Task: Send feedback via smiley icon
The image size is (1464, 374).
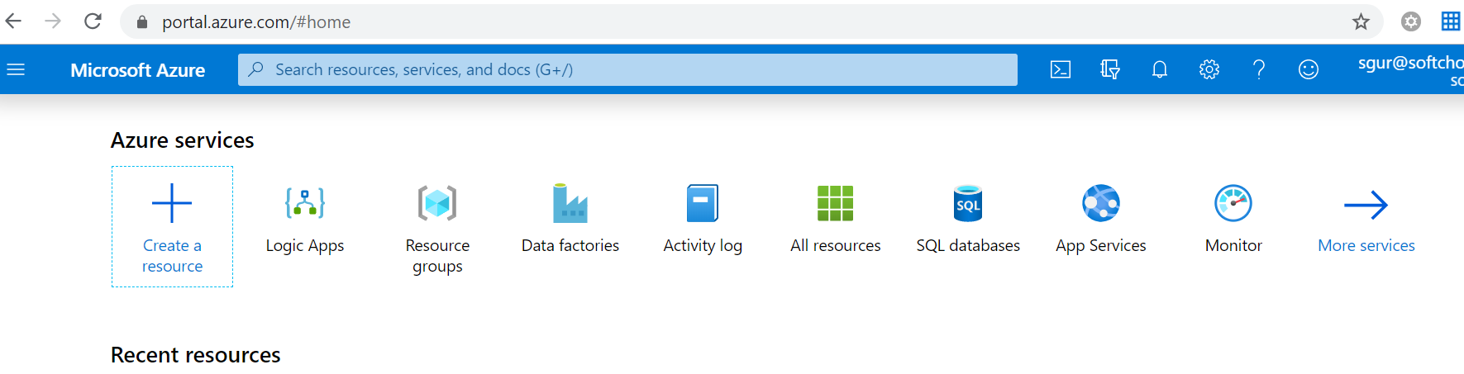Action: (1309, 70)
